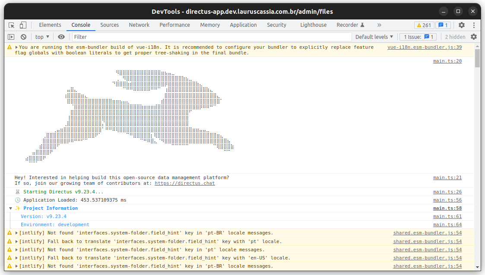
Task: Switch to the Elements tab
Action: tap(50, 25)
